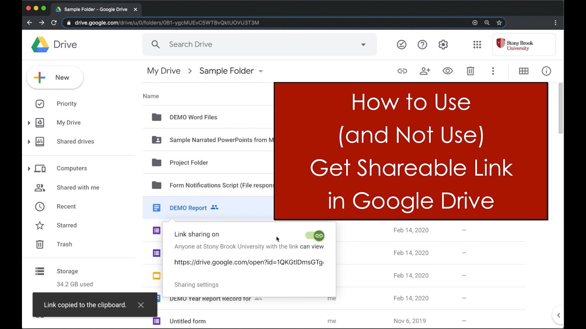This screenshot has height=329, width=586.
Task: Click the browser zoom magnifier icon
Action: point(487,22)
